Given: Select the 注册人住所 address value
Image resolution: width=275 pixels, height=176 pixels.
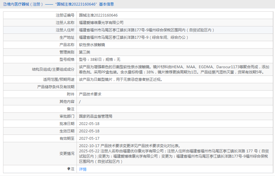Looking at the screenshot, I should point(147,30).
